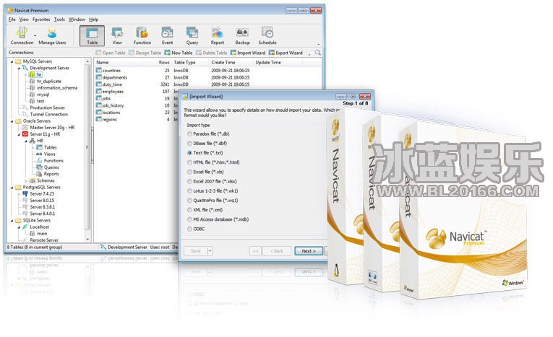Select Reports node under HR schema
The height and width of the screenshot is (337, 553).
[48, 174]
